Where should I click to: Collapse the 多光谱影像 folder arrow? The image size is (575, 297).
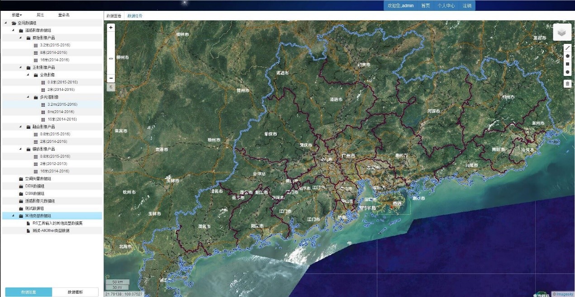28,97
